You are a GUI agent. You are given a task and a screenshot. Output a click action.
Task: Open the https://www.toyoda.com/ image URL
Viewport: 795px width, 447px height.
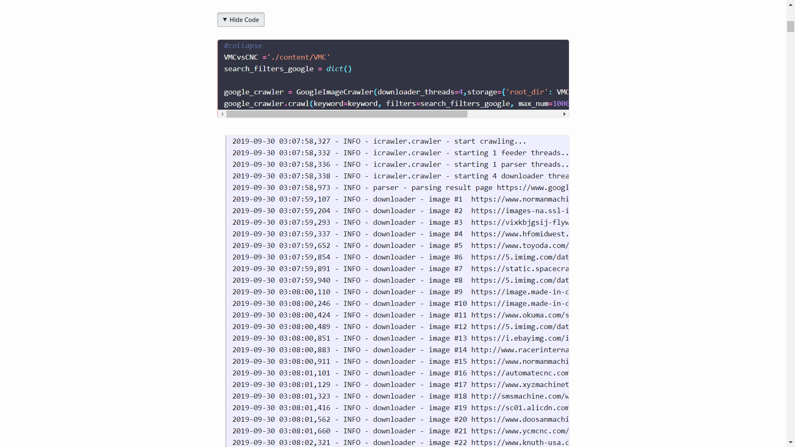pyautogui.click(x=520, y=245)
